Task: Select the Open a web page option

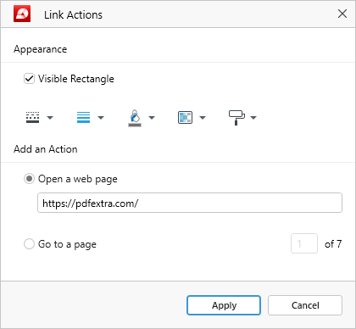Action: (29, 179)
